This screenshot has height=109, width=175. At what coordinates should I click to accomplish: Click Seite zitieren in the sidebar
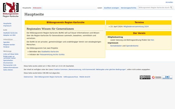[x=8, y=70]
